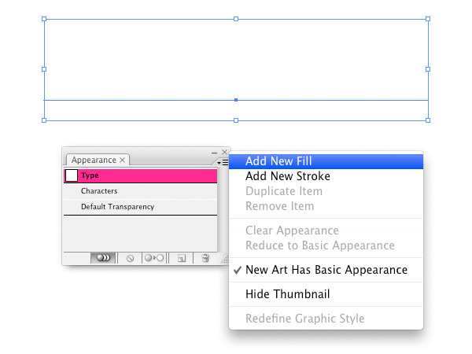Screen dimensions: 472x354
Task: Click the Clear Appearance icon
Action: click(x=130, y=257)
